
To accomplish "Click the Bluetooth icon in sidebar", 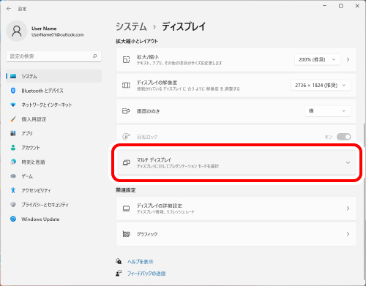I will (13, 91).
